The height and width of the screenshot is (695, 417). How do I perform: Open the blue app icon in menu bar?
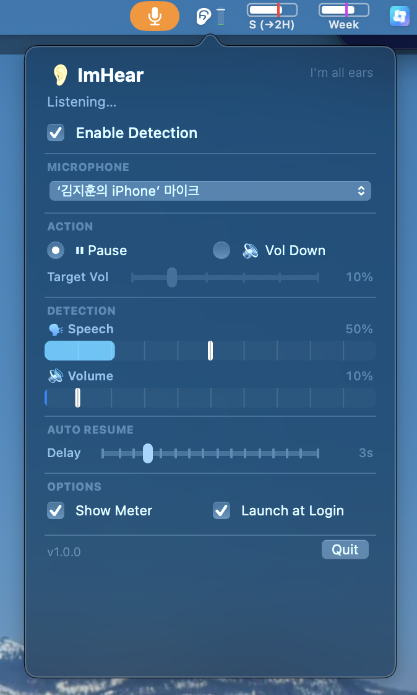[399, 17]
